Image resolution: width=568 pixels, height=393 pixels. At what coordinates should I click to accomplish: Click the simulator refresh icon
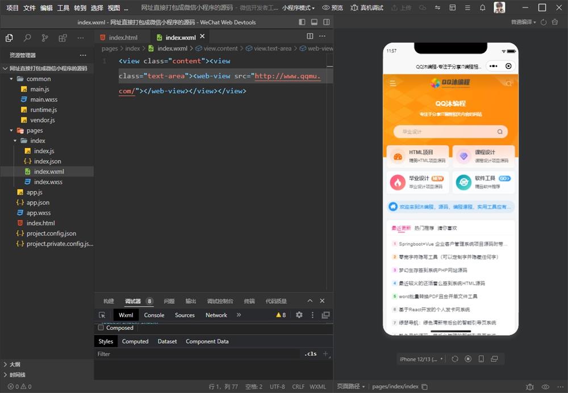tap(455, 359)
